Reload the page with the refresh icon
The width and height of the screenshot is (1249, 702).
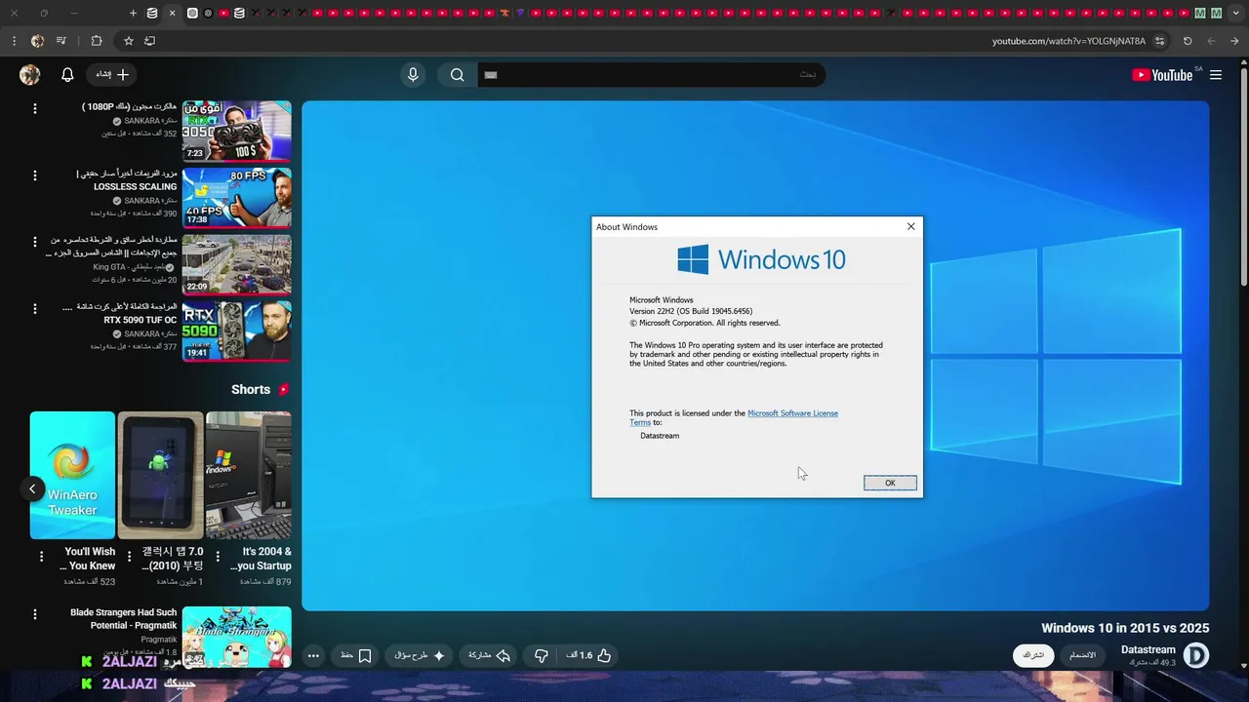1188,41
